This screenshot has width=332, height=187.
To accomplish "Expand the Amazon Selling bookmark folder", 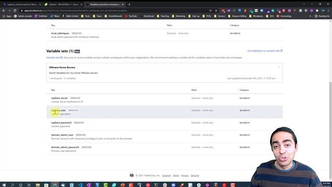I will click(x=237, y=16).
